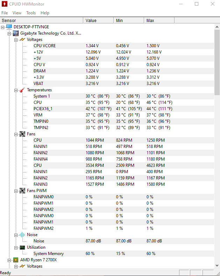The image size is (220, 276).
Task: Open the Tools menu
Action: point(31,13)
